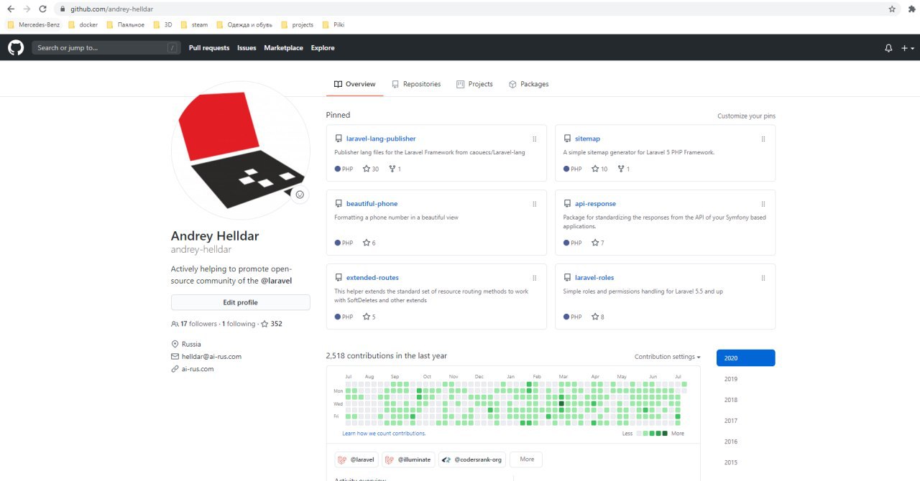
Task: Filter activity by @laravel organization
Action: [x=356, y=459]
